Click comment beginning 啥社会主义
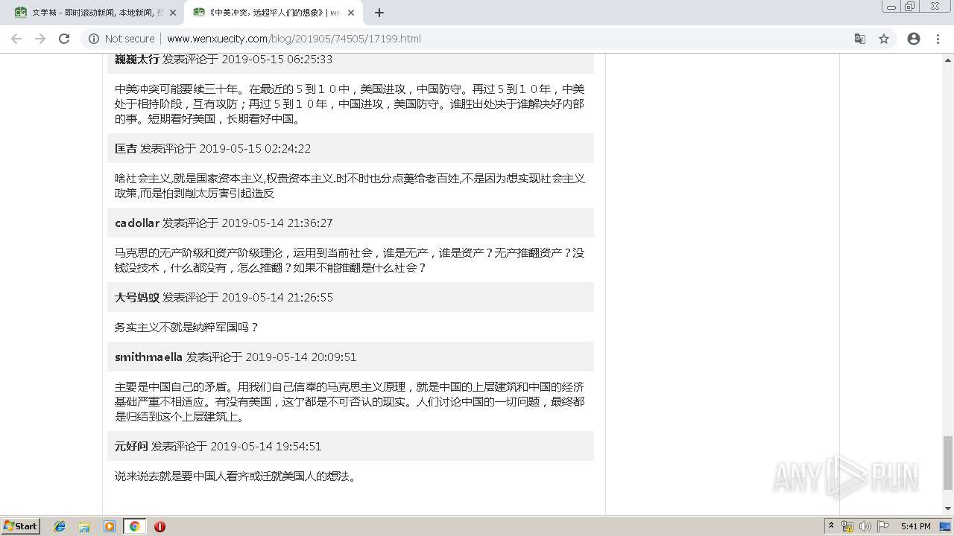 [x=350, y=185]
